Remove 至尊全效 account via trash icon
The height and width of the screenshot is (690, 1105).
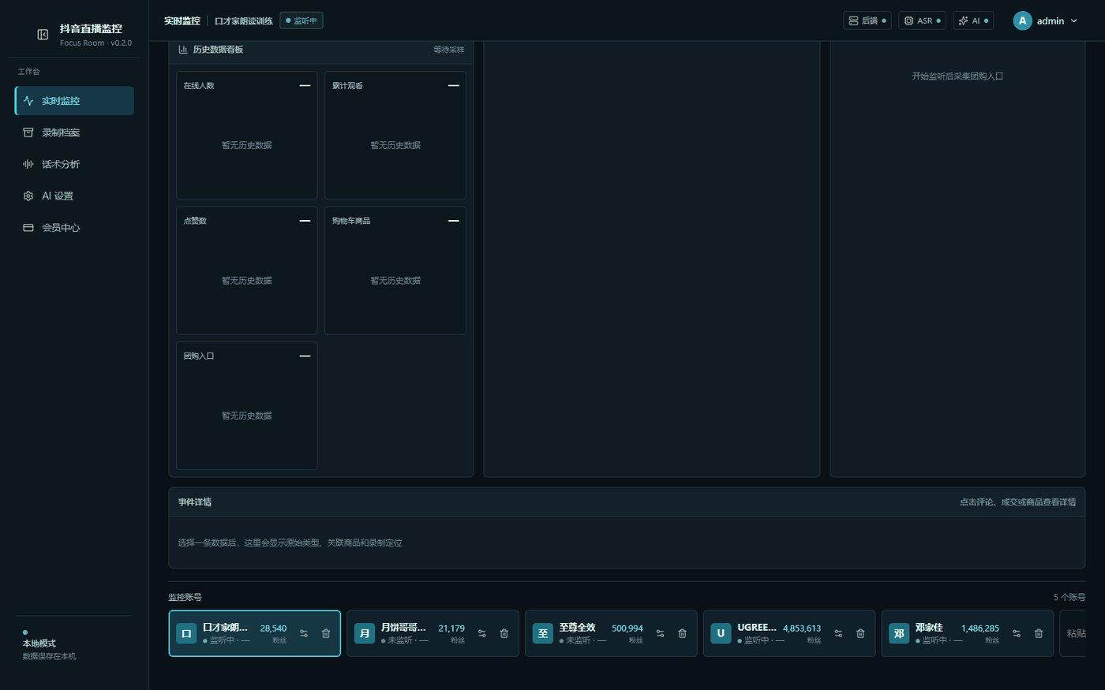point(683,633)
